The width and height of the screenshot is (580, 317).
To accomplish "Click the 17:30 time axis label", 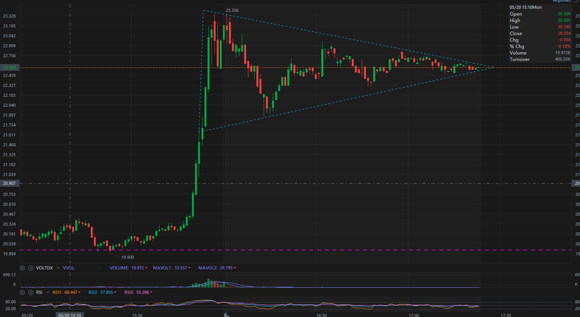I will point(506,315).
